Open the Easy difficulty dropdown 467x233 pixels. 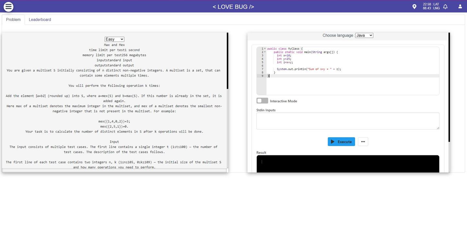tap(114, 39)
